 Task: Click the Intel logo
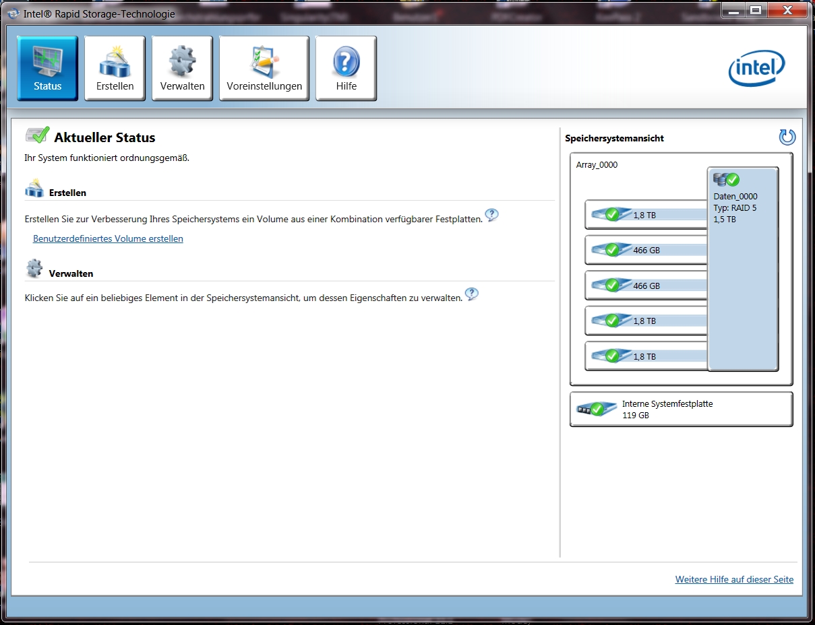click(757, 69)
